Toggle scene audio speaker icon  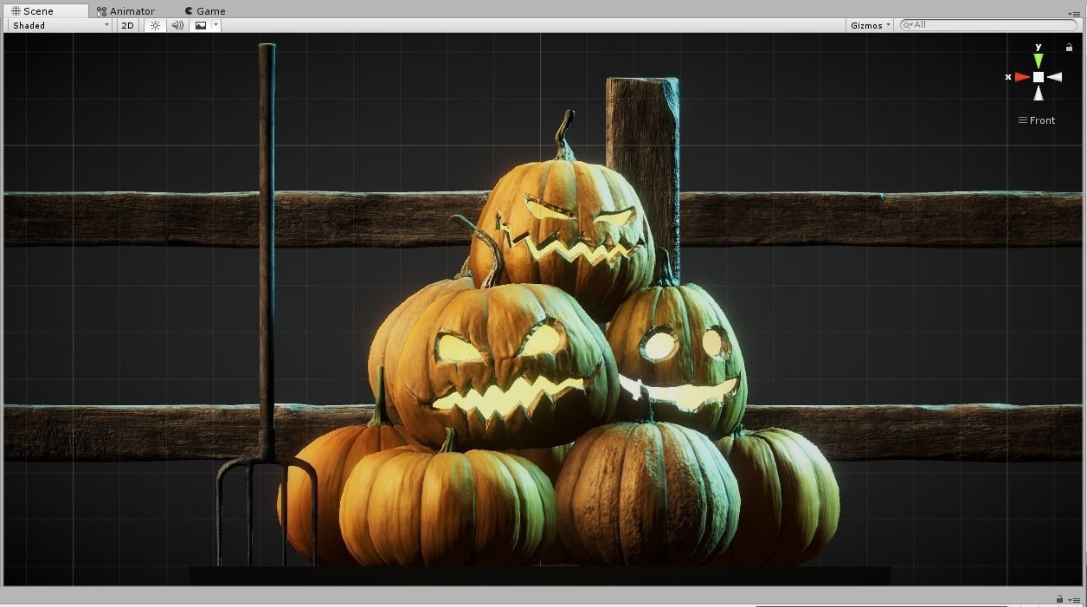177,25
